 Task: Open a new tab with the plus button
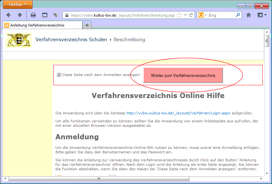tap(87, 25)
